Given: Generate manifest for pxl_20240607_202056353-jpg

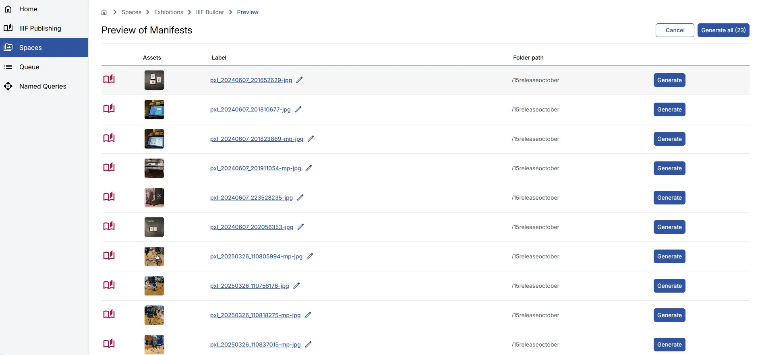Looking at the screenshot, I should pyautogui.click(x=669, y=227).
